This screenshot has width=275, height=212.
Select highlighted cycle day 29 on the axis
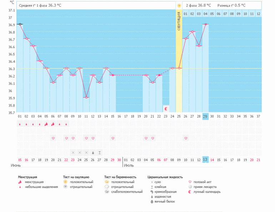(205, 116)
